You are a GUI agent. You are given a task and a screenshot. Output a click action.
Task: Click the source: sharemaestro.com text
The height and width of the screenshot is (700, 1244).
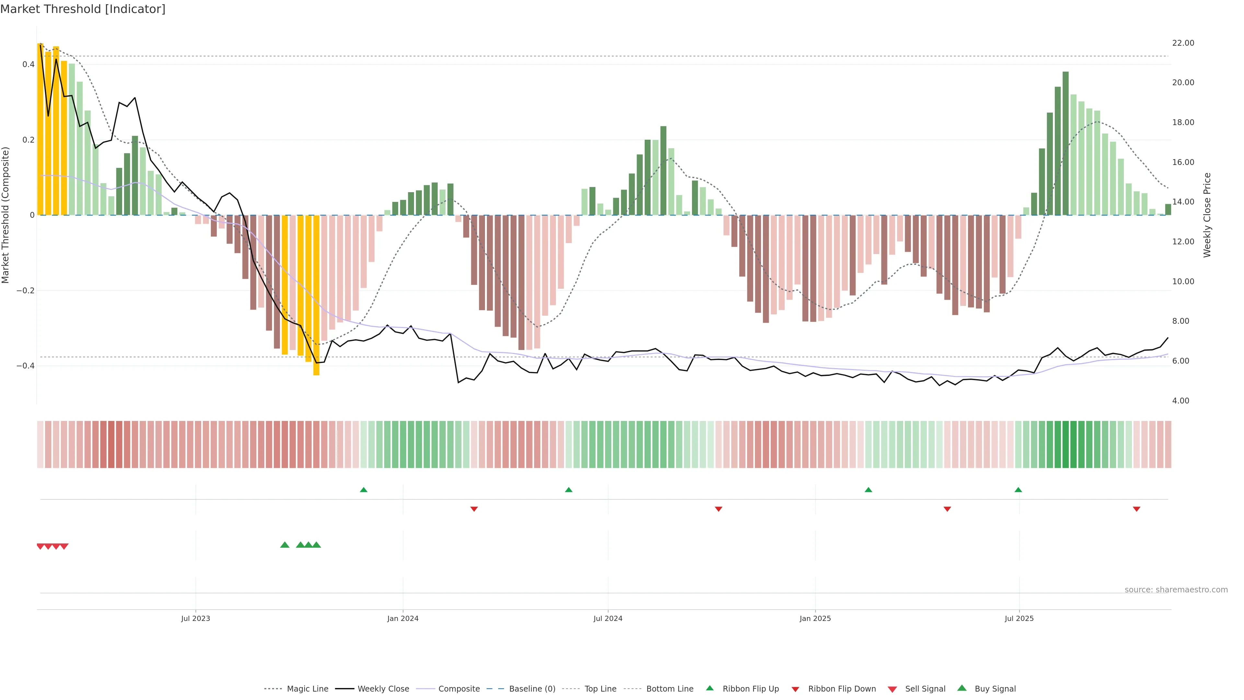click(1176, 589)
